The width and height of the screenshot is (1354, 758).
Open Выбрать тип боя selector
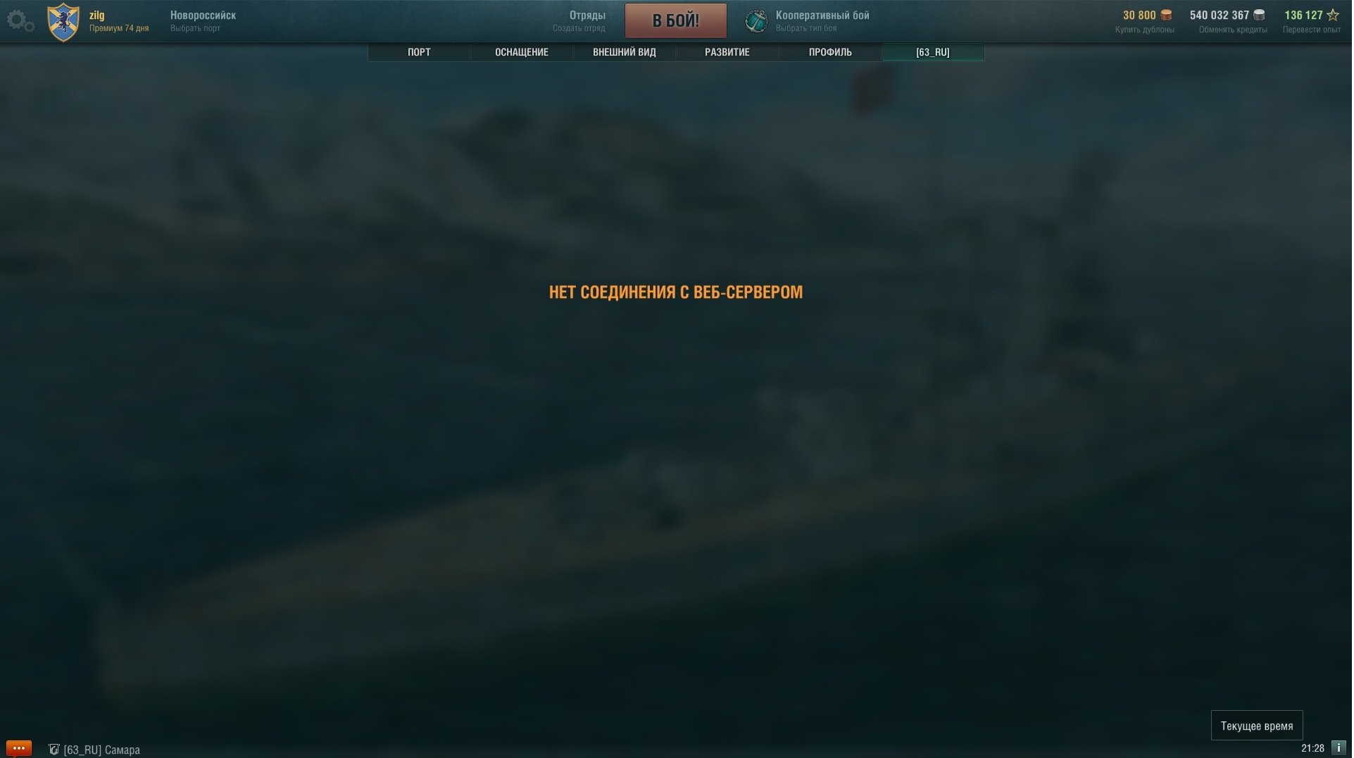point(806,28)
